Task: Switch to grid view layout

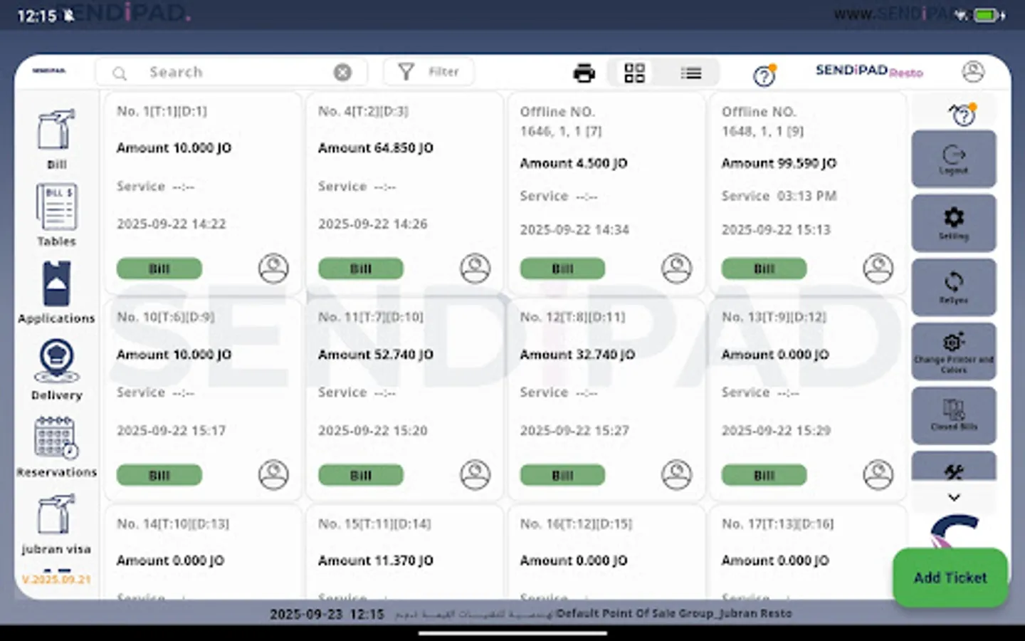Action: point(634,72)
